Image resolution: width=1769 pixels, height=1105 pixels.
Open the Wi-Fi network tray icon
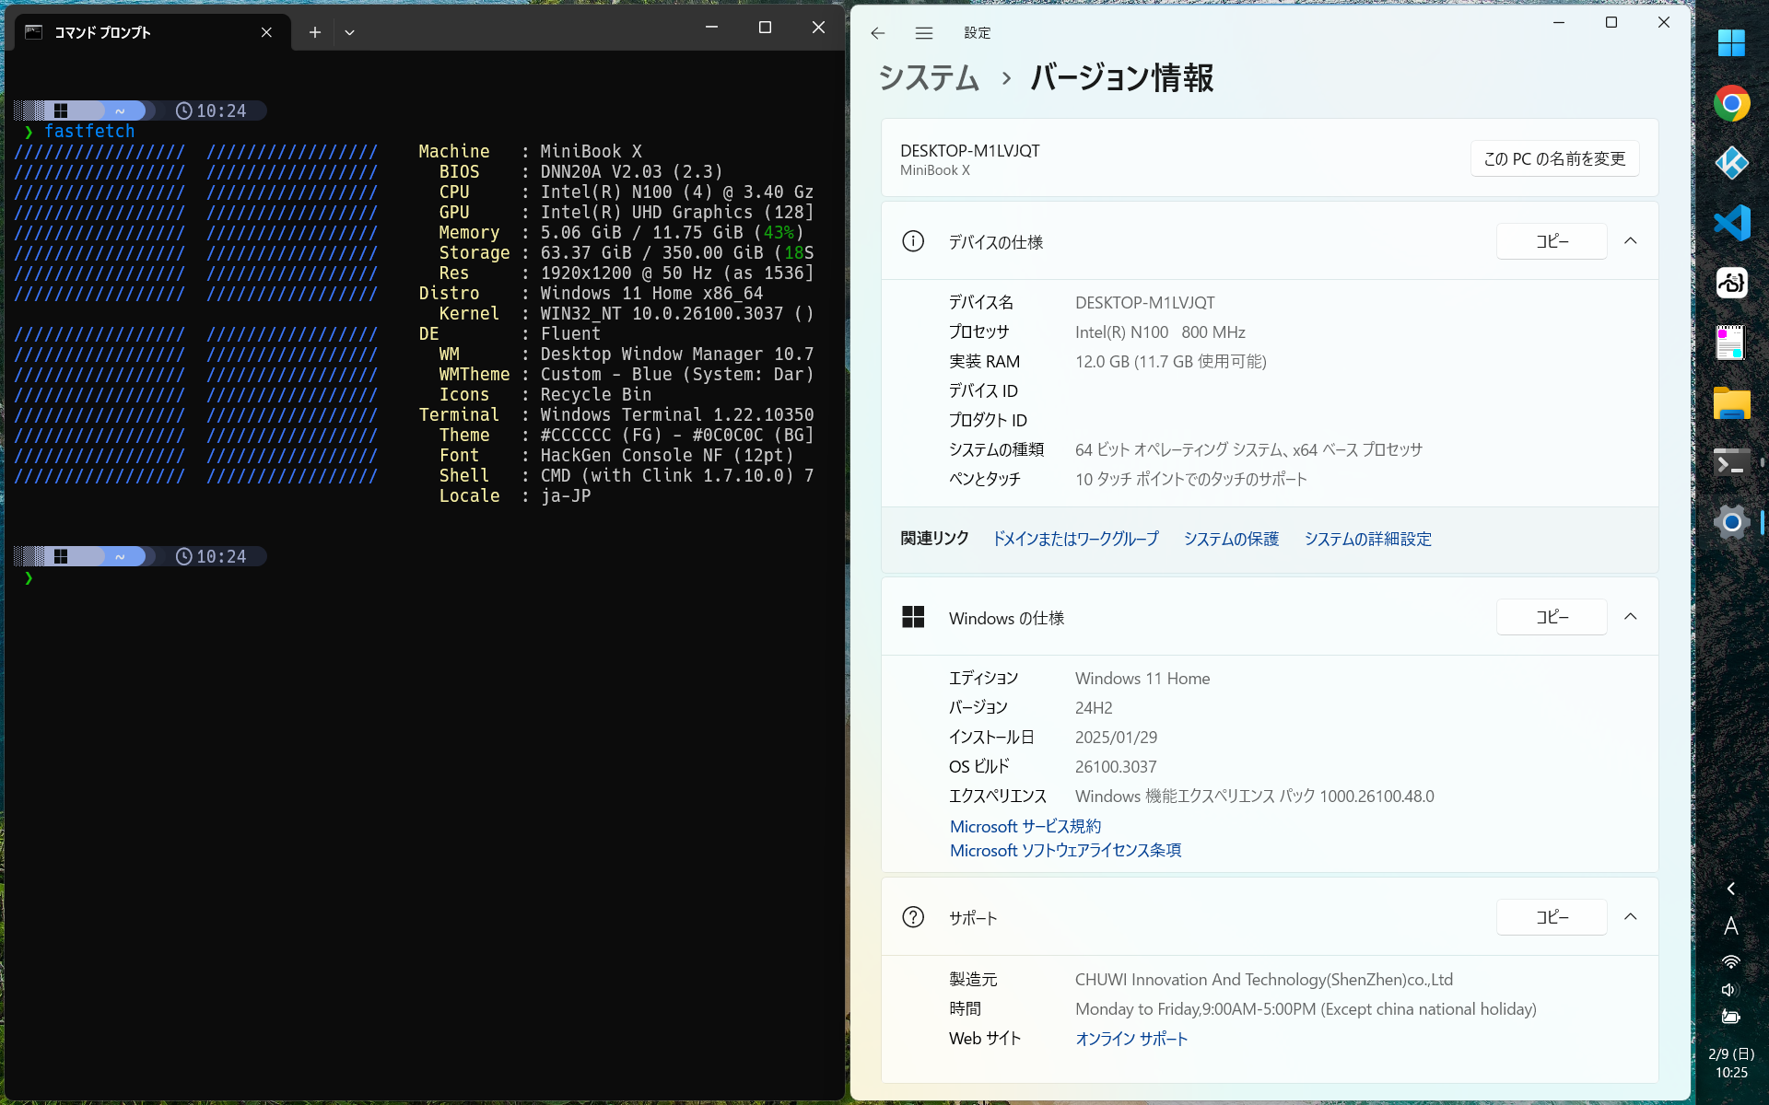point(1731,961)
